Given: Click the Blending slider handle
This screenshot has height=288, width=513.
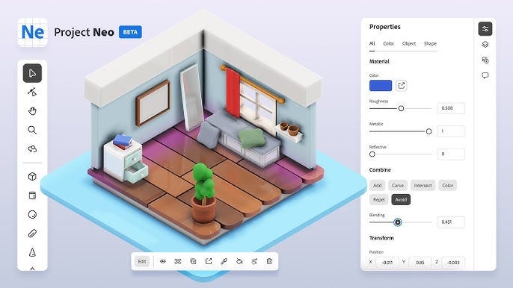Looking at the screenshot, I should click(x=398, y=222).
